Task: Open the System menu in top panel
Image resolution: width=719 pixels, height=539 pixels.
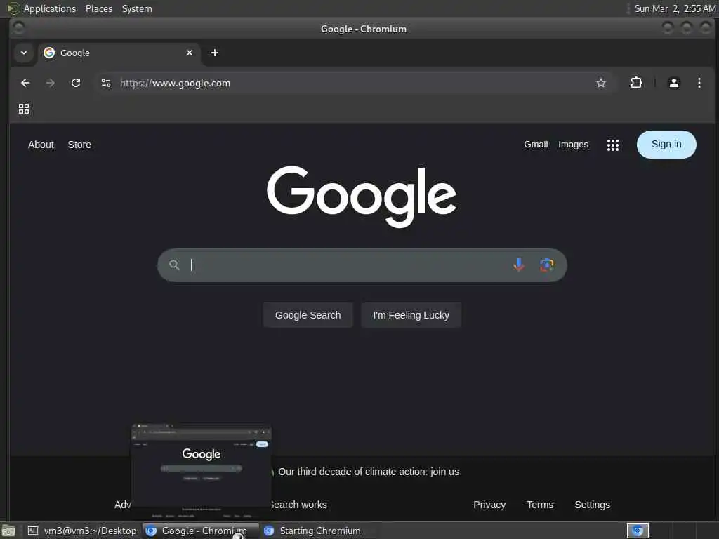Action: pos(137,8)
